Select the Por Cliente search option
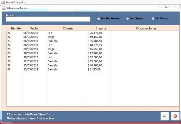The width and height of the screenshot is (181, 124). coord(128,19)
